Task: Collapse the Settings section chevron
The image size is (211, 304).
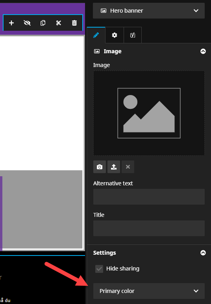Action: 203,253
